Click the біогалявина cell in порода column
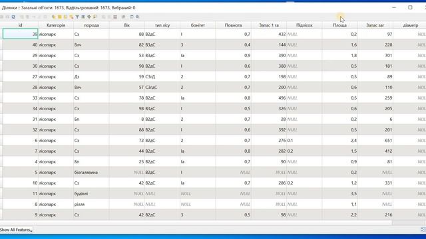Viewport: 426px width, 239px height. 91,173
